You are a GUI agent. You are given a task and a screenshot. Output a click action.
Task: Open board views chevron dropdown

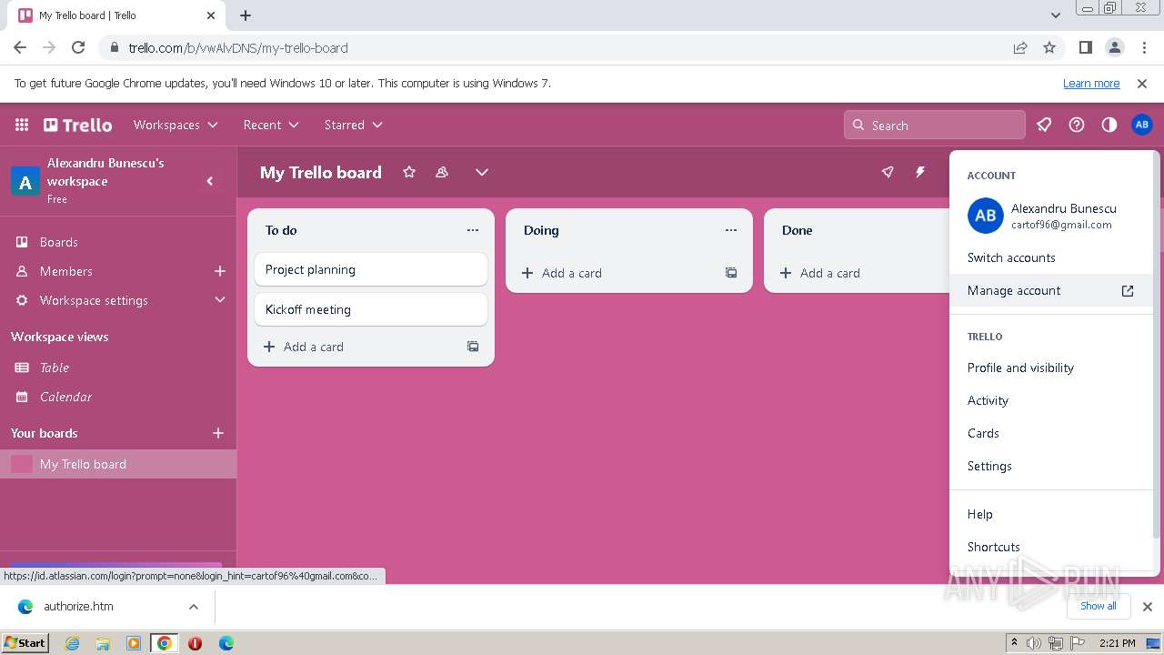click(x=482, y=172)
